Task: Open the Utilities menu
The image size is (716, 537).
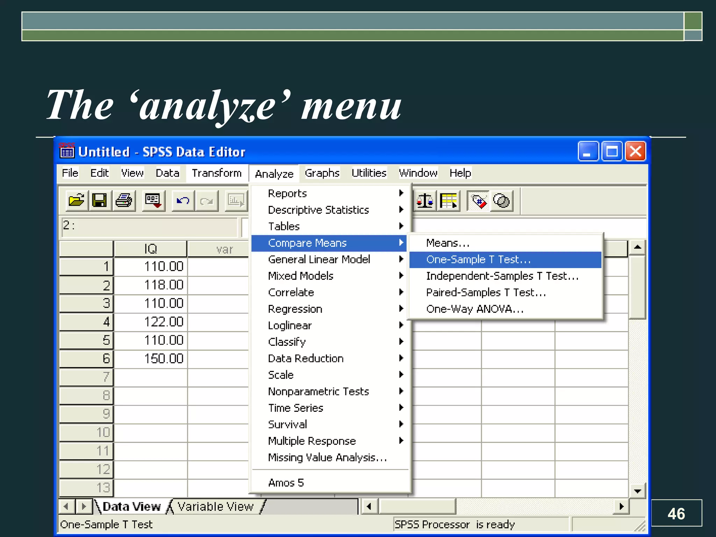Action: (369, 173)
